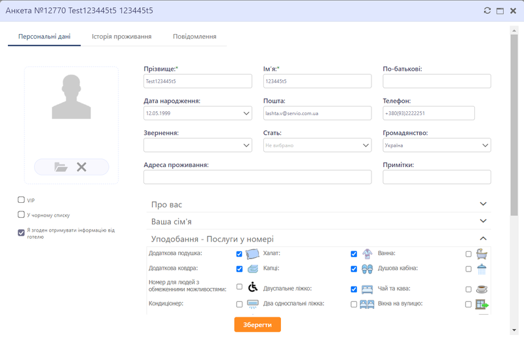Viewport: 524px width, 337px height.
Task: Click the tea and coffee cup icon
Action: point(481,289)
